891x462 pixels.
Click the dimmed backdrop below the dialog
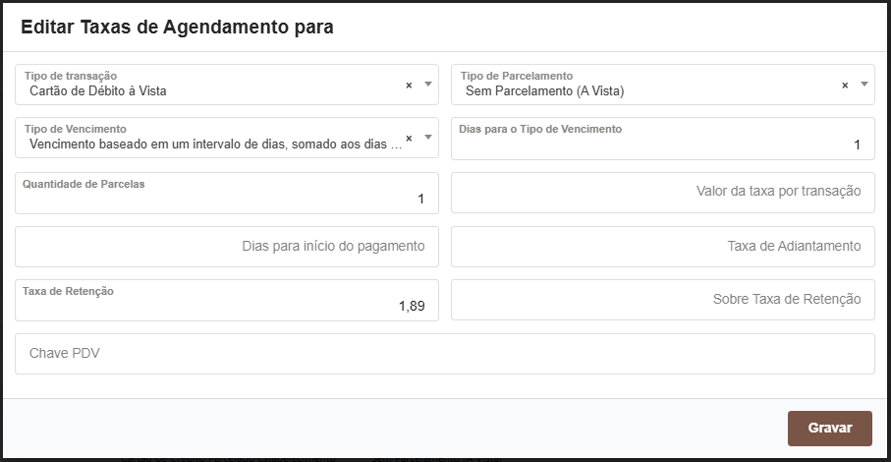(x=442, y=455)
